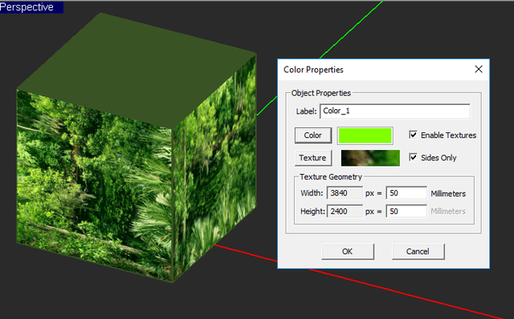Click the Color Properties title bar
Screen dimensions: 514x319
click(x=373, y=70)
